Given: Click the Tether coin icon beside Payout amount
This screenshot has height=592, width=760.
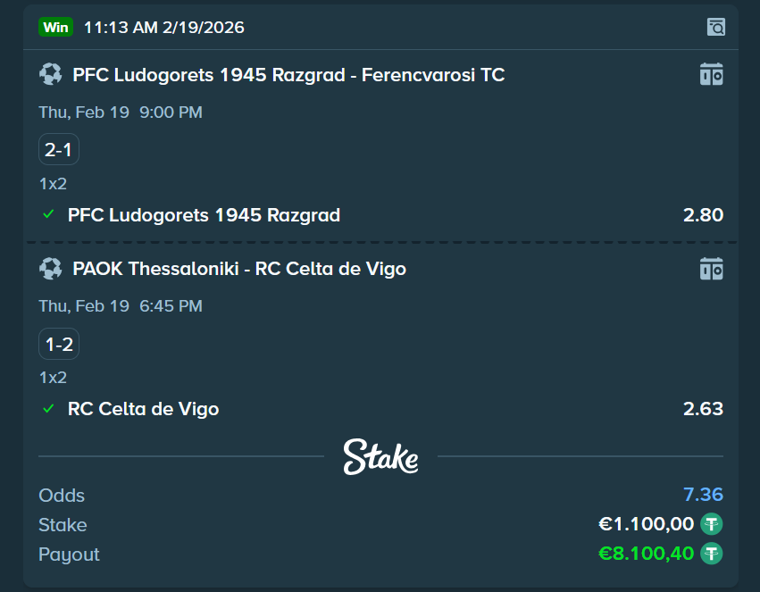Looking at the screenshot, I should [712, 554].
